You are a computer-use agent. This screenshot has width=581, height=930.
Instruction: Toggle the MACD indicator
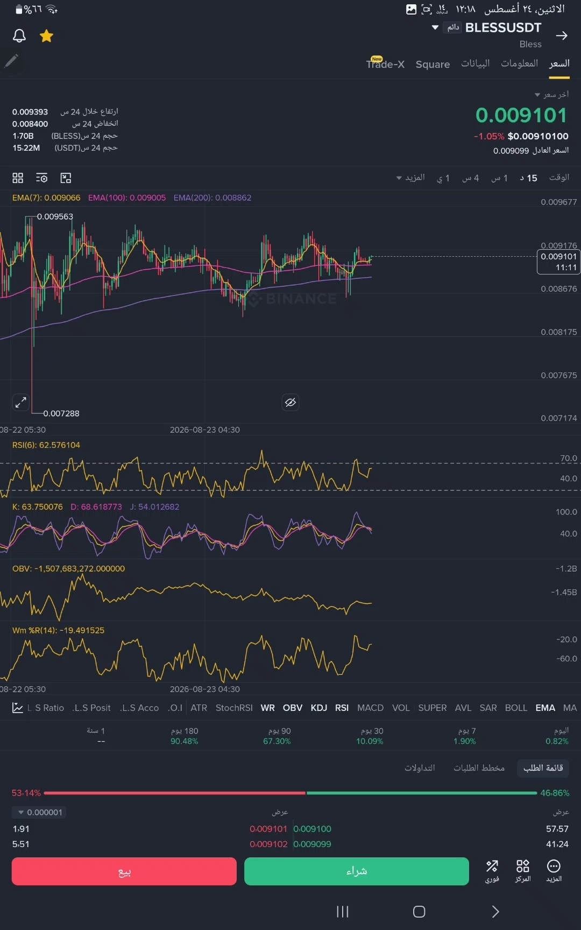[371, 708]
